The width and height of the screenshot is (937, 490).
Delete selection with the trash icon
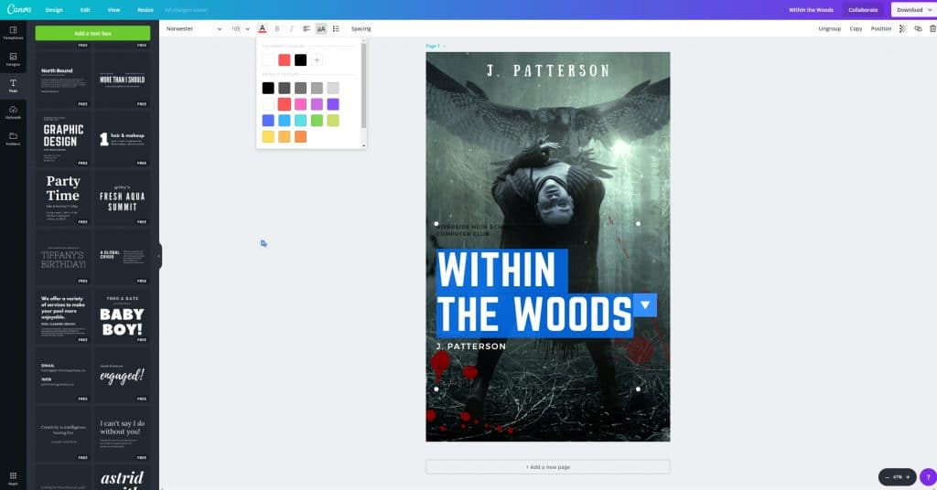coord(932,28)
